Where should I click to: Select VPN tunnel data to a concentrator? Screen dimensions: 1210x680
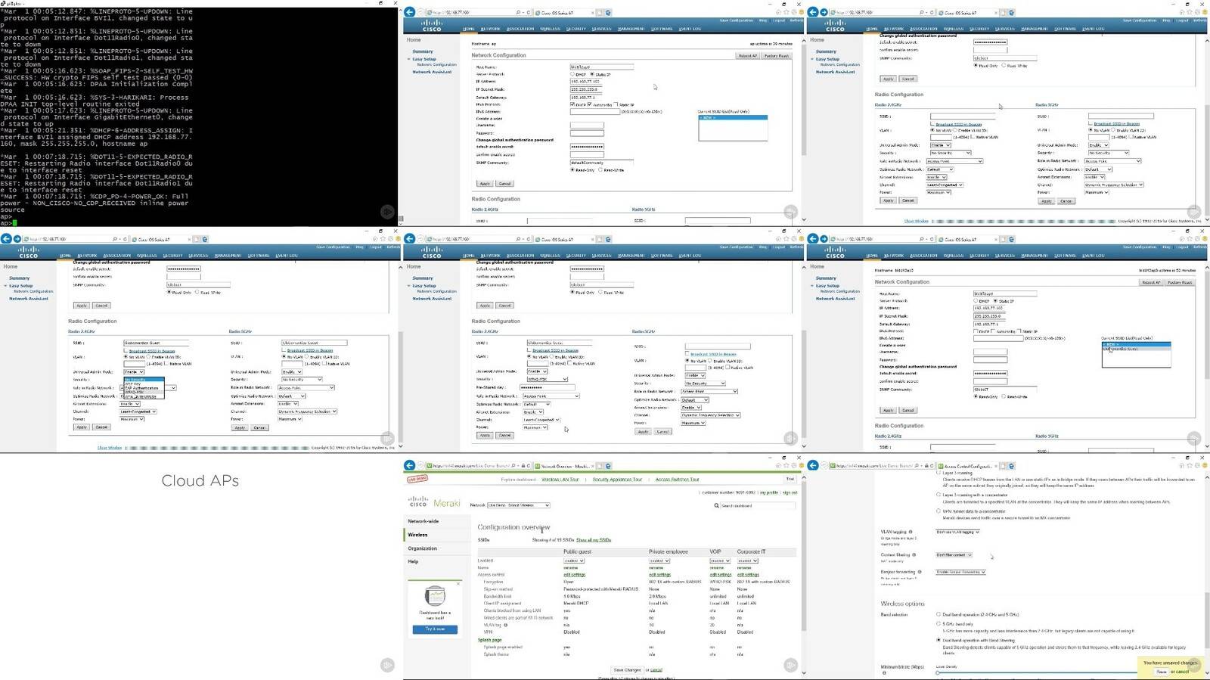939,511
